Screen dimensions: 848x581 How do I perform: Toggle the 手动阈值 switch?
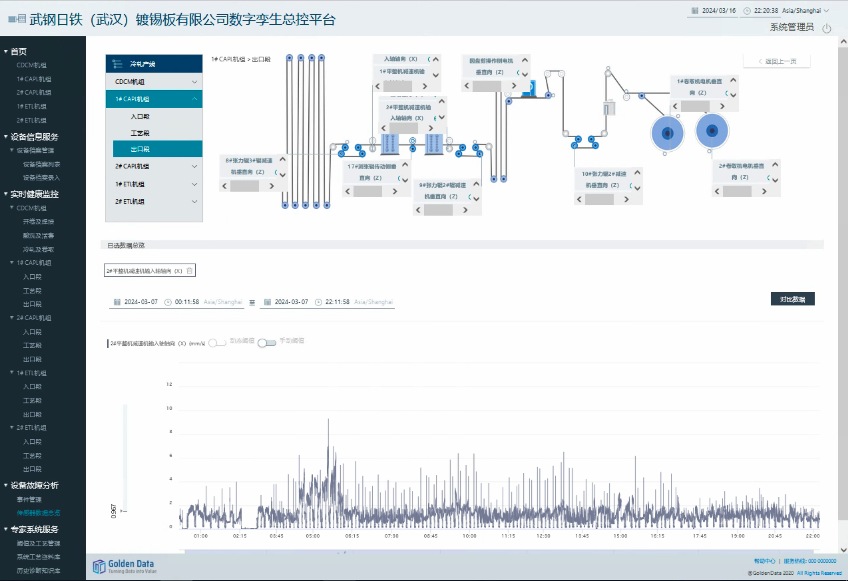click(x=267, y=343)
